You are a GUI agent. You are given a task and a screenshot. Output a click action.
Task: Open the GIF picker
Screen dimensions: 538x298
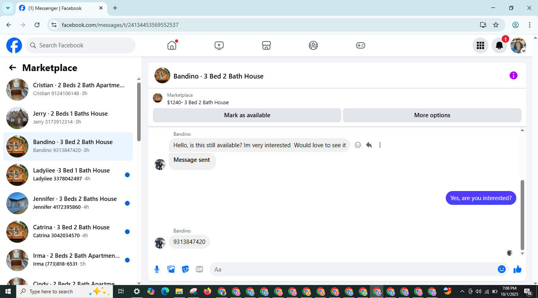(x=199, y=269)
